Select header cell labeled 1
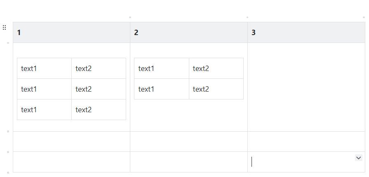Screen dimensions: 369x177 (71, 33)
